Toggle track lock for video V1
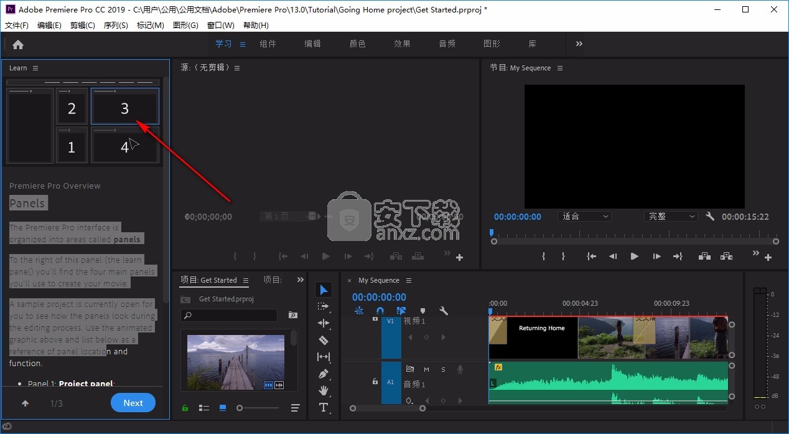Viewport: 789px width, 434px height. click(x=375, y=319)
